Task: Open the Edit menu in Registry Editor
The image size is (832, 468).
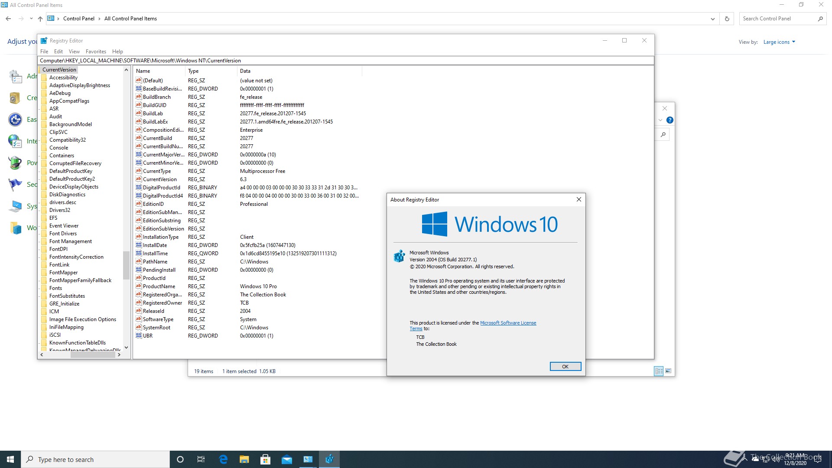Action: (58, 51)
